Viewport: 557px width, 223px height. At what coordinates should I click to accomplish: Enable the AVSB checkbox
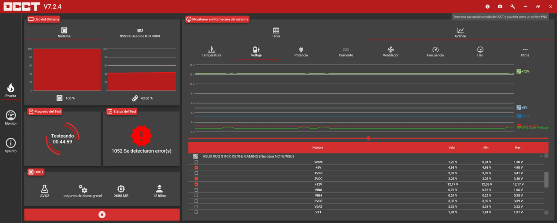pos(196,173)
